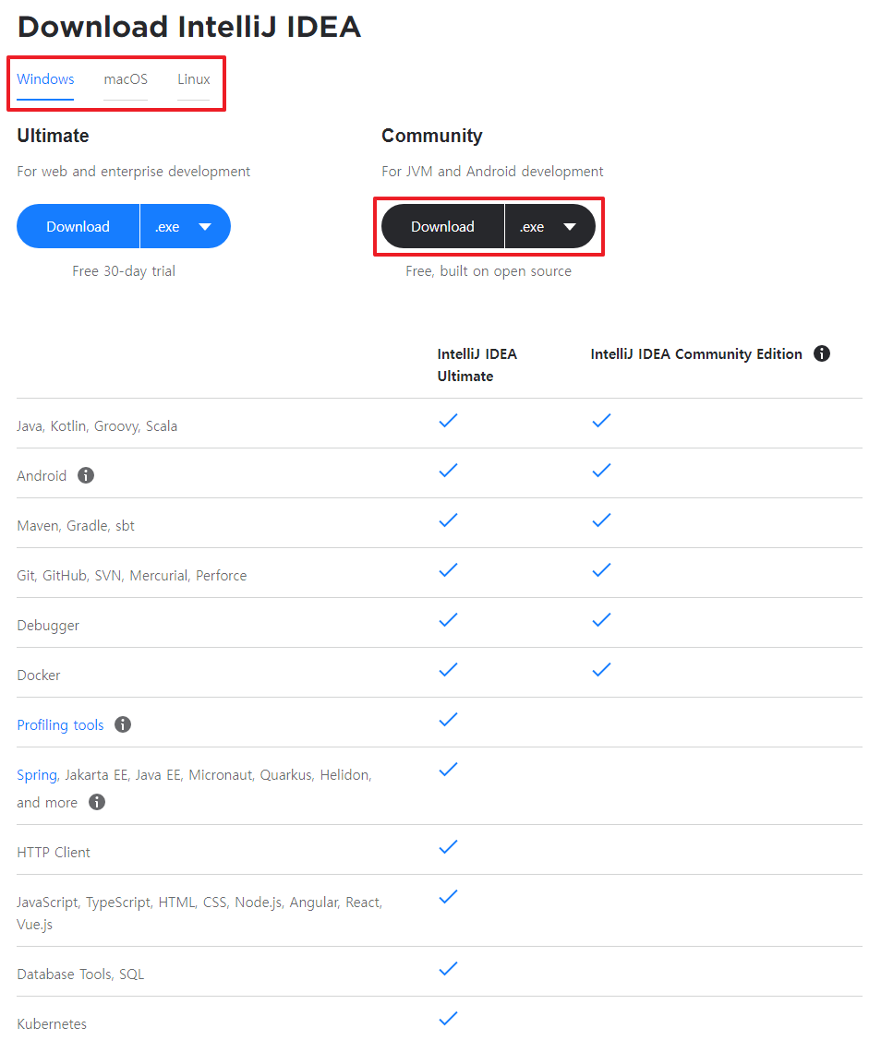The image size is (869, 1052).
Task: Open the Ultimate .exe format dropdown
Action: (x=186, y=227)
